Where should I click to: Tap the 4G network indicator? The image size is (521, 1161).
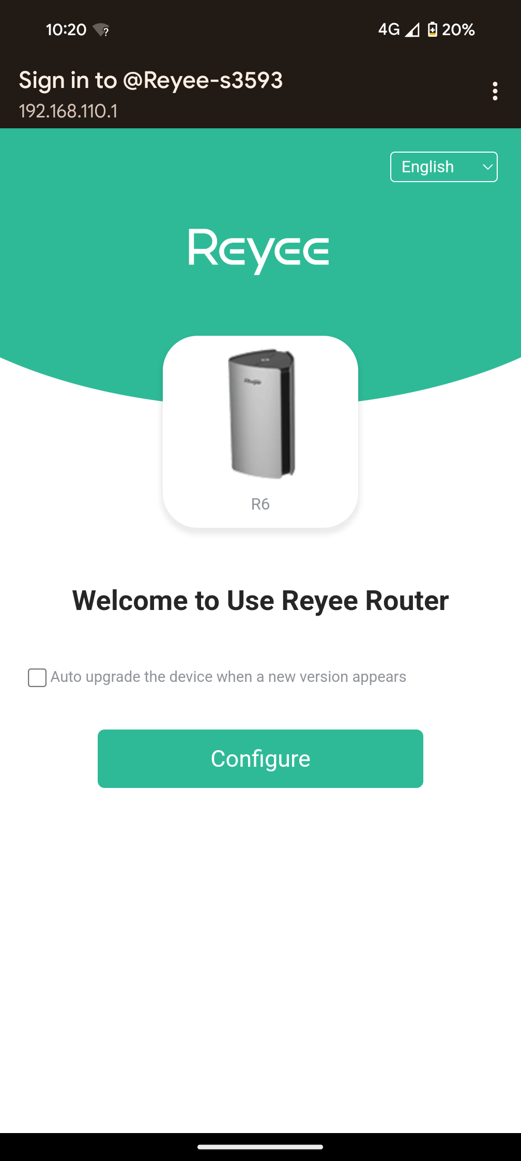389,29
